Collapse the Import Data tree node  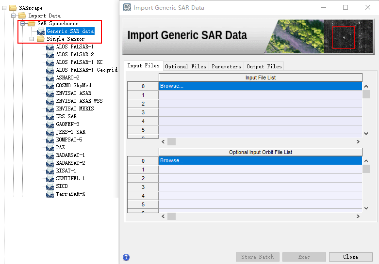pos(13,16)
